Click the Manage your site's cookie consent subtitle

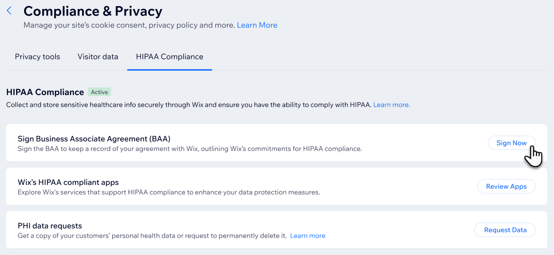point(129,25)
